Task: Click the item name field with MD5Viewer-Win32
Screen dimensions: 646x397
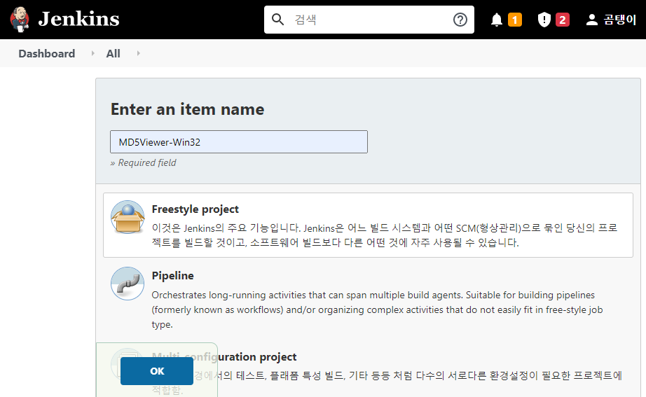Action: [x=238, y=141]
